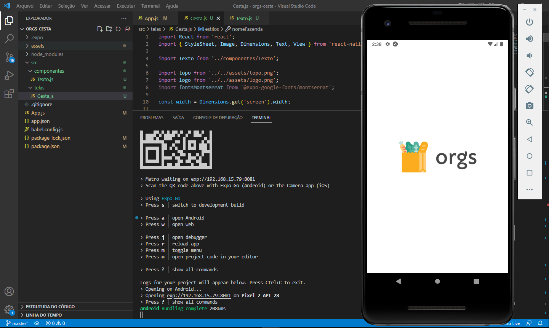This screenshot has height=328, width=549.
Task: Close the Cesta.js editor tab
Action: (218, 18)
